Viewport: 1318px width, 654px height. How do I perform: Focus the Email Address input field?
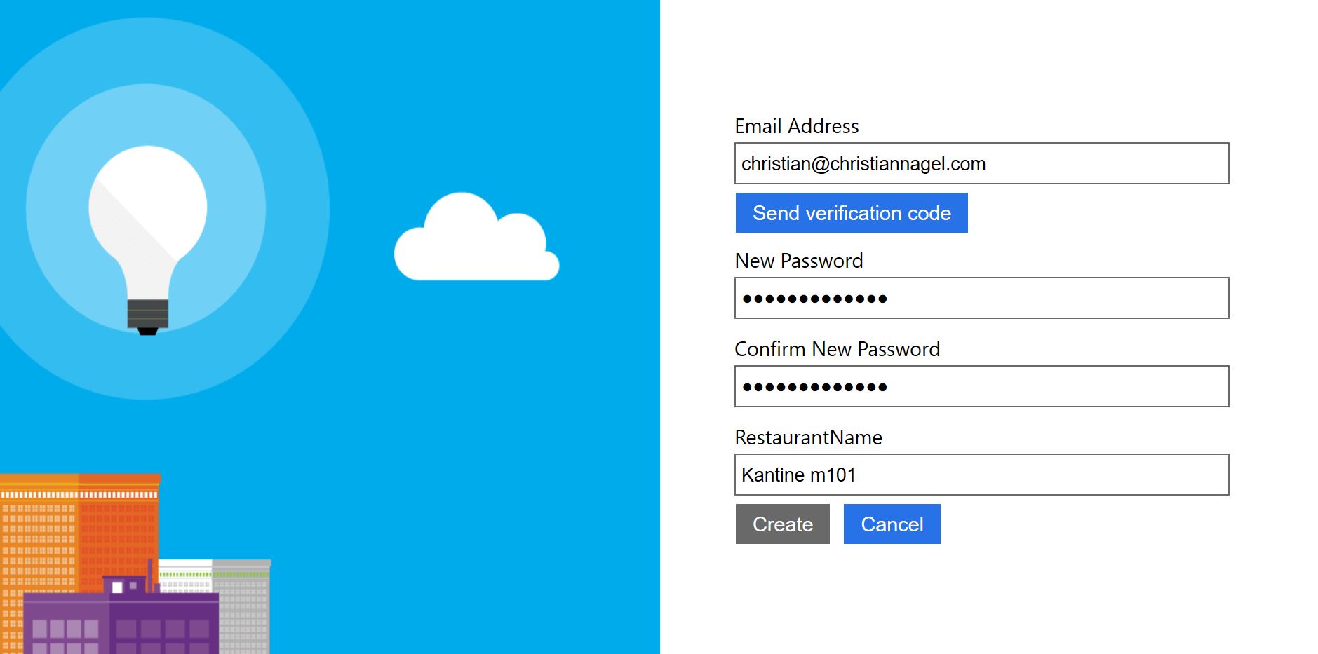tap(981, 164)
